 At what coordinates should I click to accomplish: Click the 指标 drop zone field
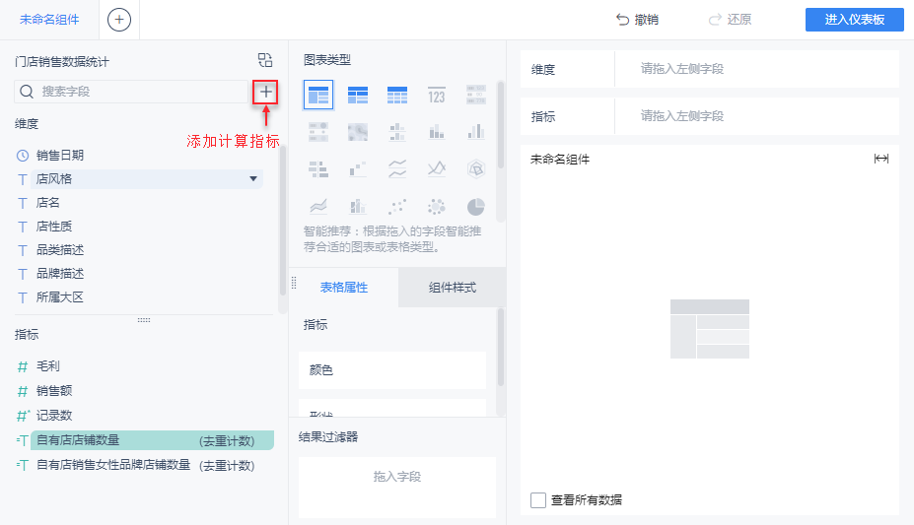tap(756, 116)
